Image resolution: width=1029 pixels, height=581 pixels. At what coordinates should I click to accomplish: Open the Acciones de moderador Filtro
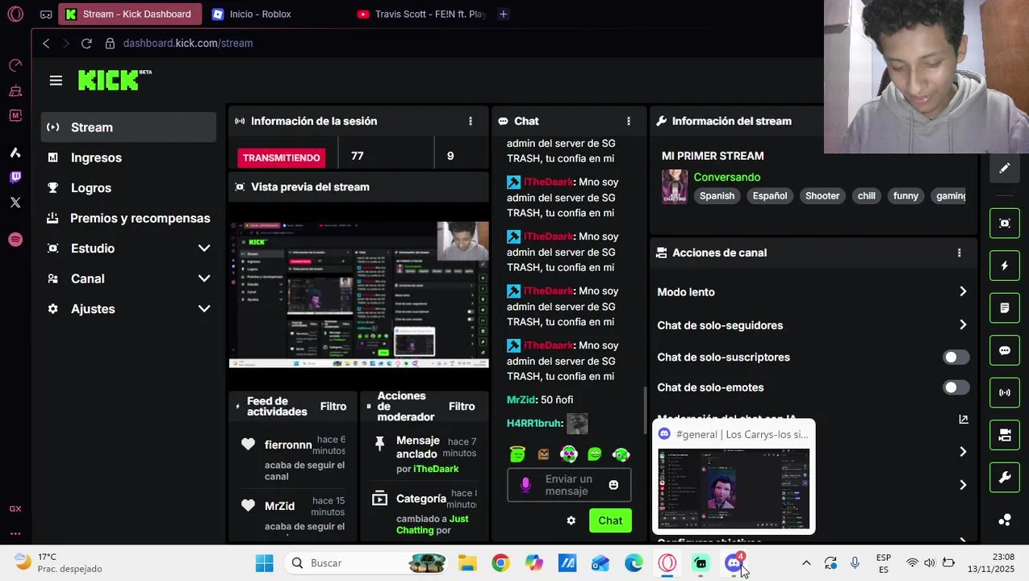462,407
